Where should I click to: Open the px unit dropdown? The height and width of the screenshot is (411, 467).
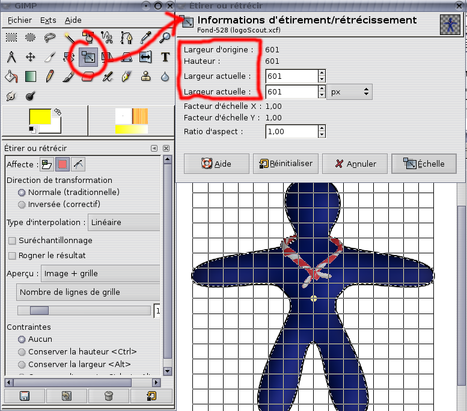pyautogui.click(x=350, y=92)
